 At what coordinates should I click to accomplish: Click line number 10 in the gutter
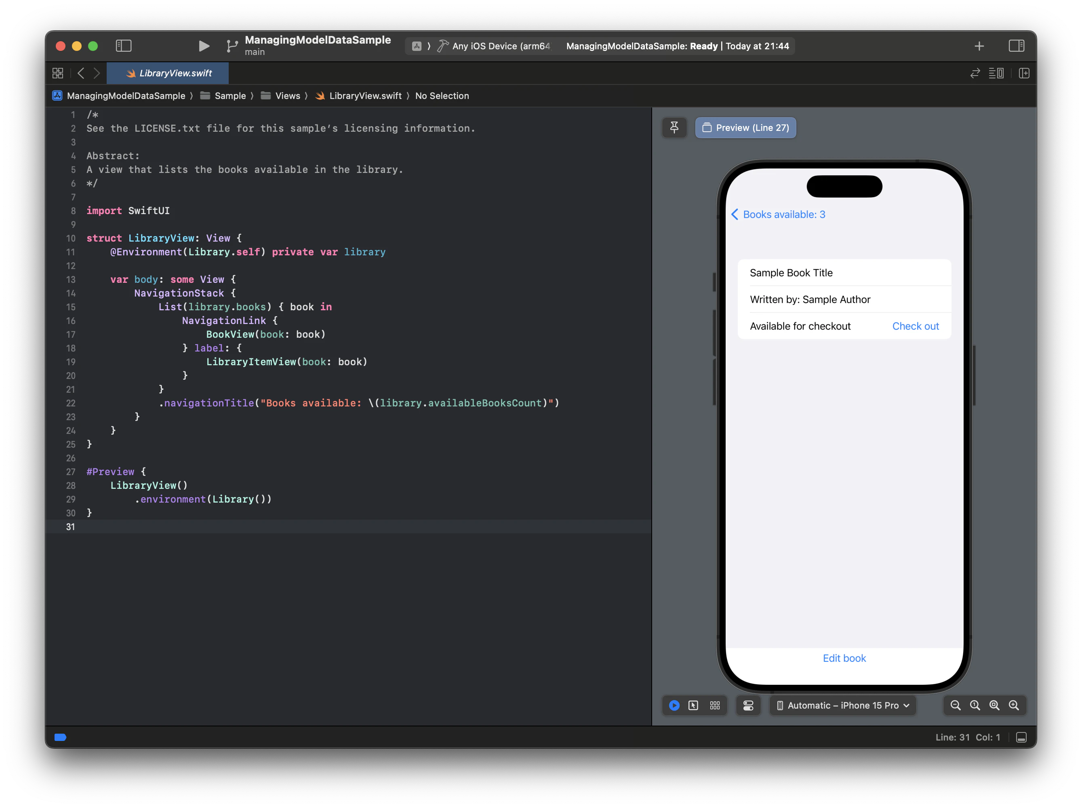(x=70, y=238)
